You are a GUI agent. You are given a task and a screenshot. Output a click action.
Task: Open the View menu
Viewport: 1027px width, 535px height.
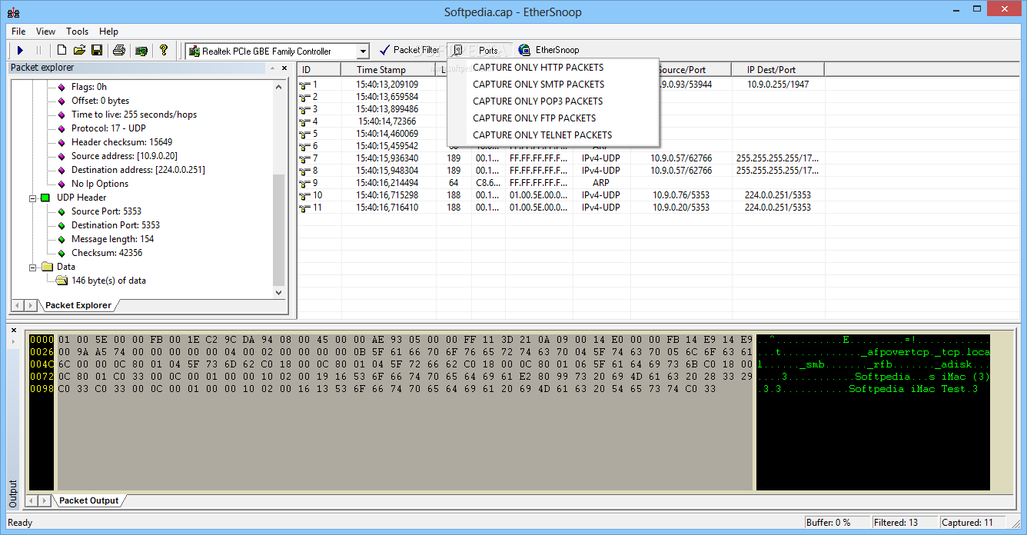[45, 32]
